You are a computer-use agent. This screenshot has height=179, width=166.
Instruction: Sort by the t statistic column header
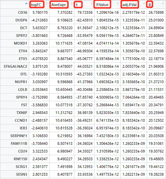[77, 5]
